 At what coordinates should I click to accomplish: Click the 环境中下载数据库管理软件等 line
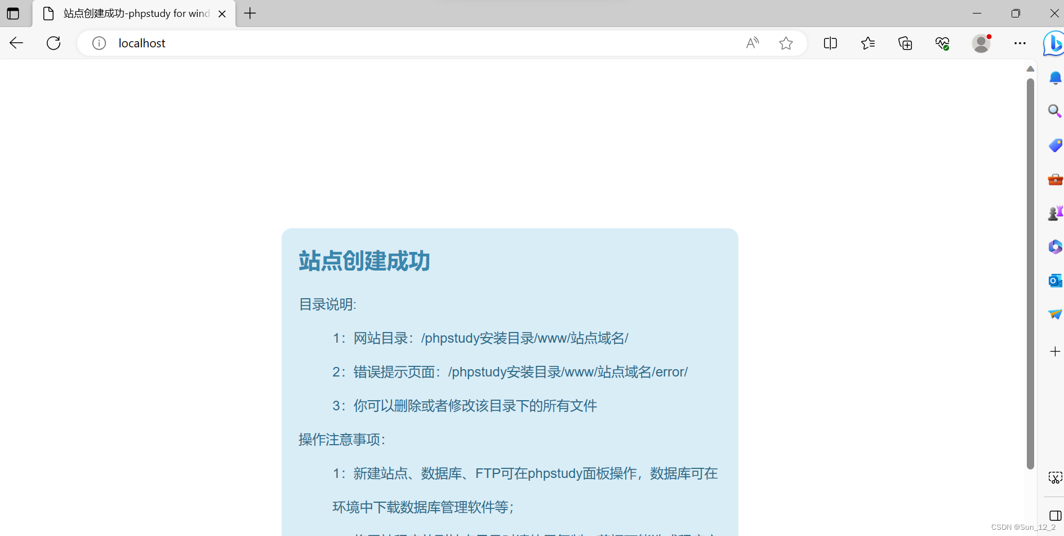point(423,507)
